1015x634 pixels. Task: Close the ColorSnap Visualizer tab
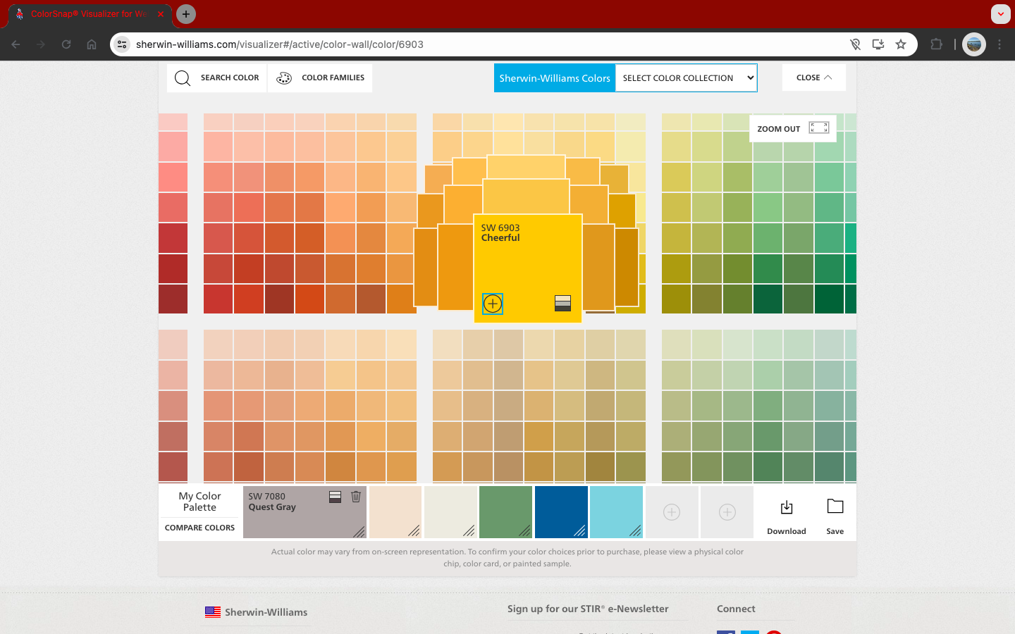point(161,14)
